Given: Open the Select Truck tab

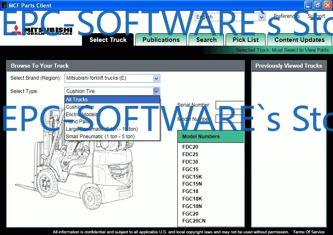Looking at the screenshot, I should (108, 39).
